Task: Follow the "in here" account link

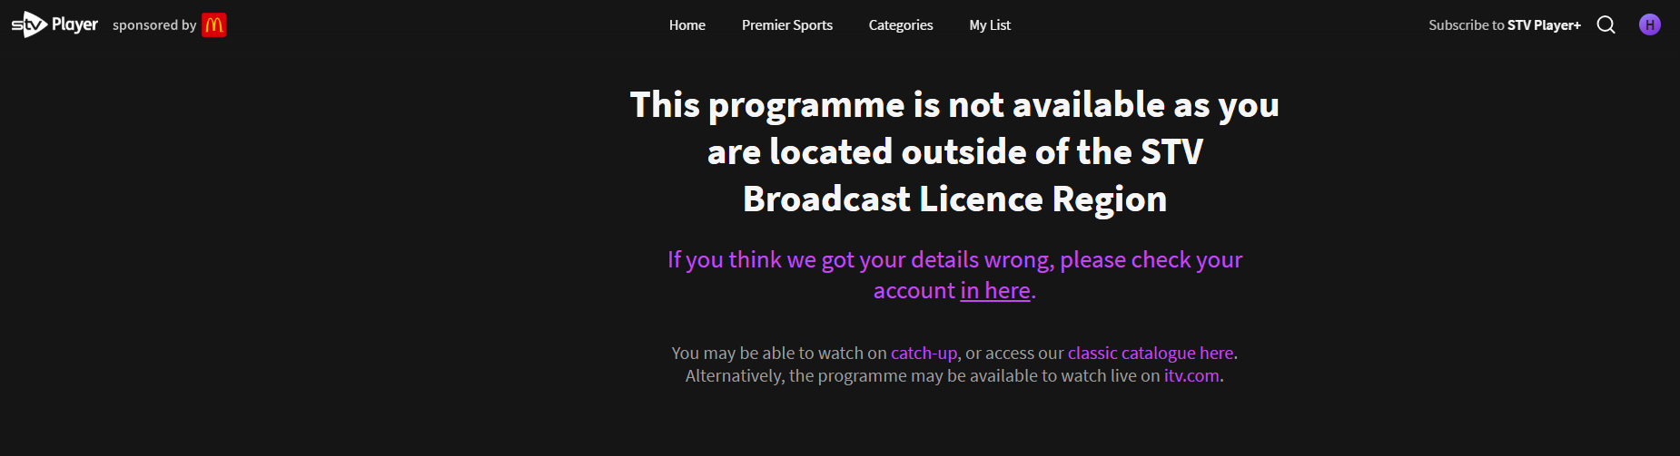Action: pyautogui.click(x=995, y=290)
